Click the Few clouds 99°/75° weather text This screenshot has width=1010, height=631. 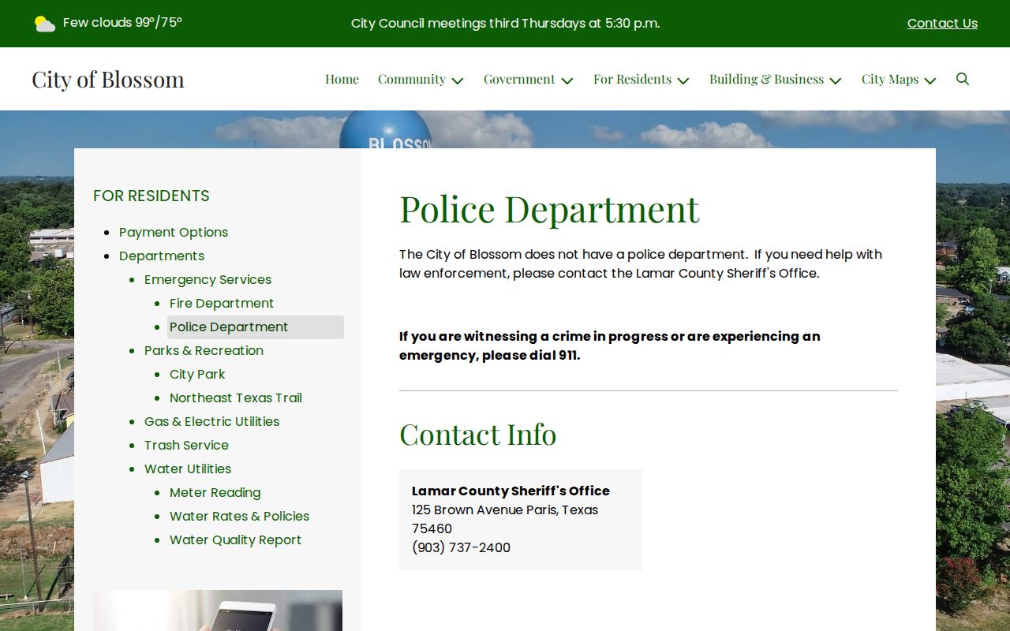(x=122, y=23)
